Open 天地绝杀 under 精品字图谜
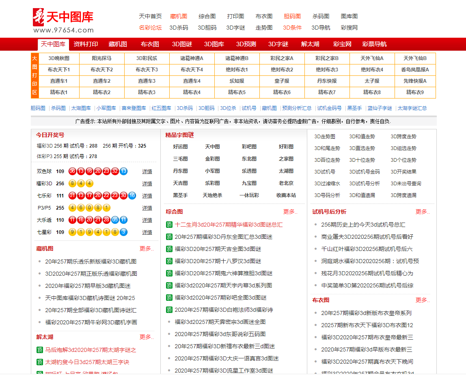 pyautogui.click(x=212, y=195)
